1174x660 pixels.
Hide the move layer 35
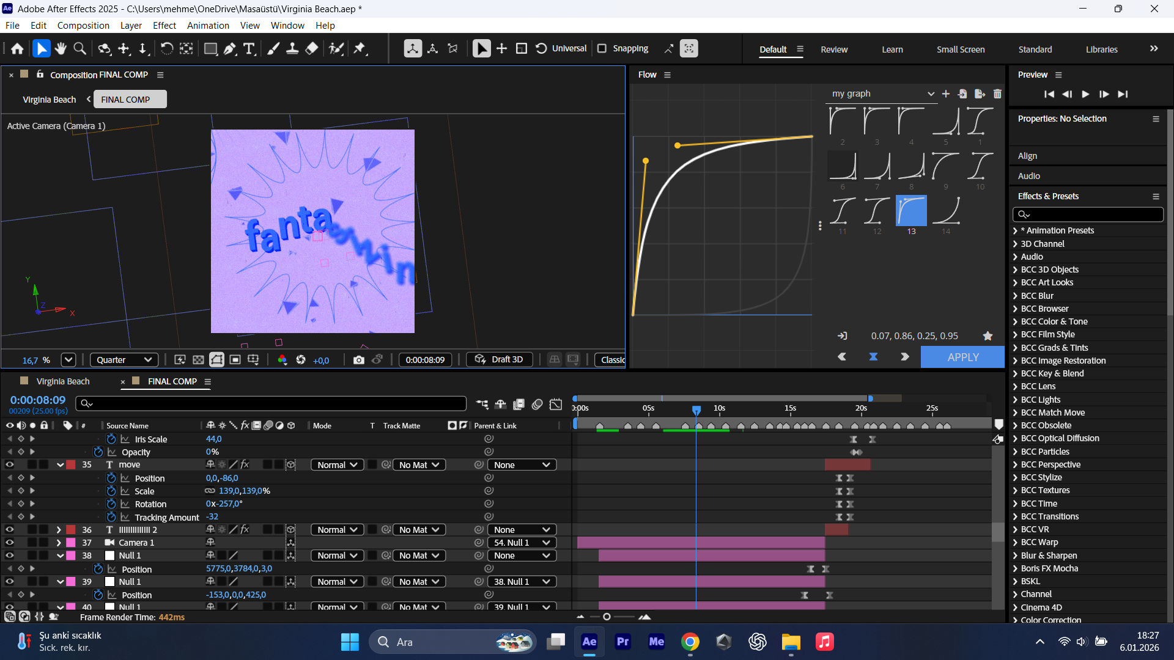coord(9,465)
